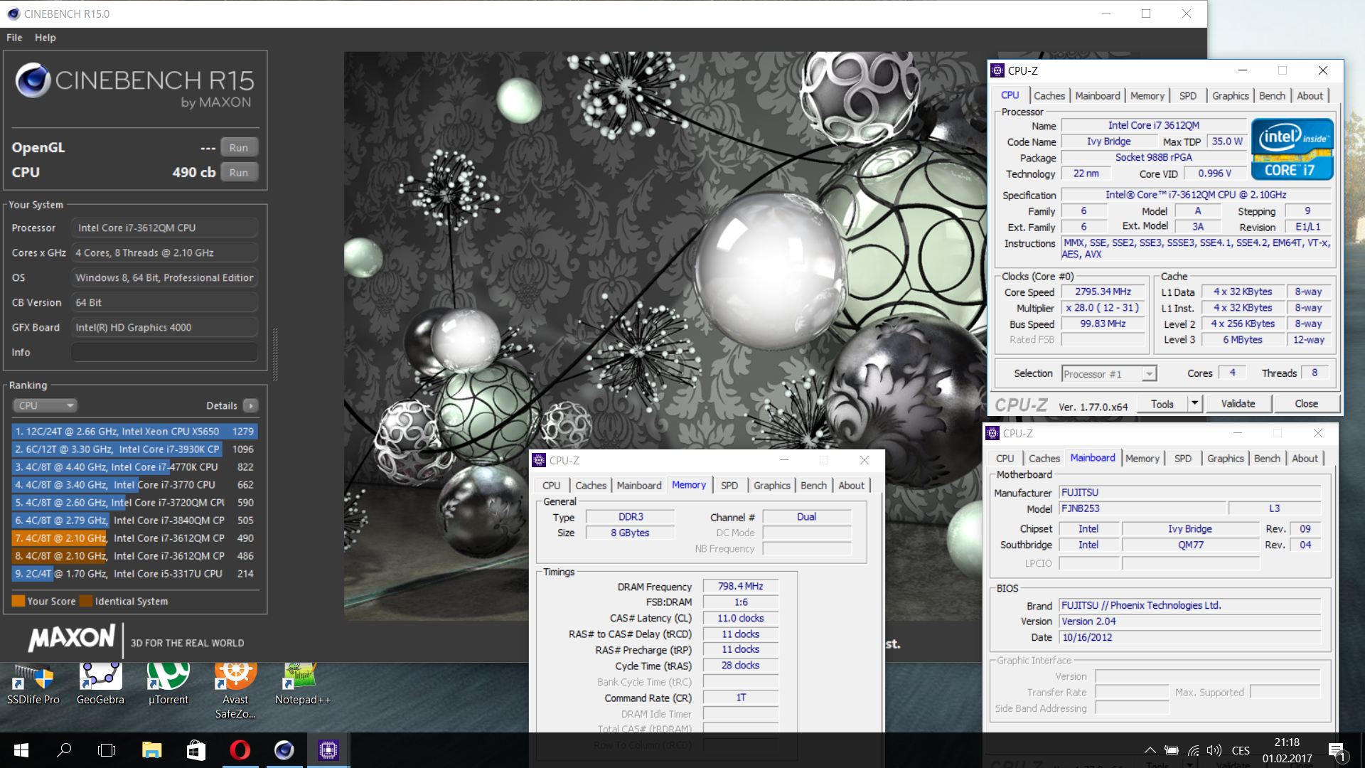The height and width of the screenshot is (768, 1365).
Task: Click the Model field FJNB253
Action: pyautogui.click(x=1142, y=508)
